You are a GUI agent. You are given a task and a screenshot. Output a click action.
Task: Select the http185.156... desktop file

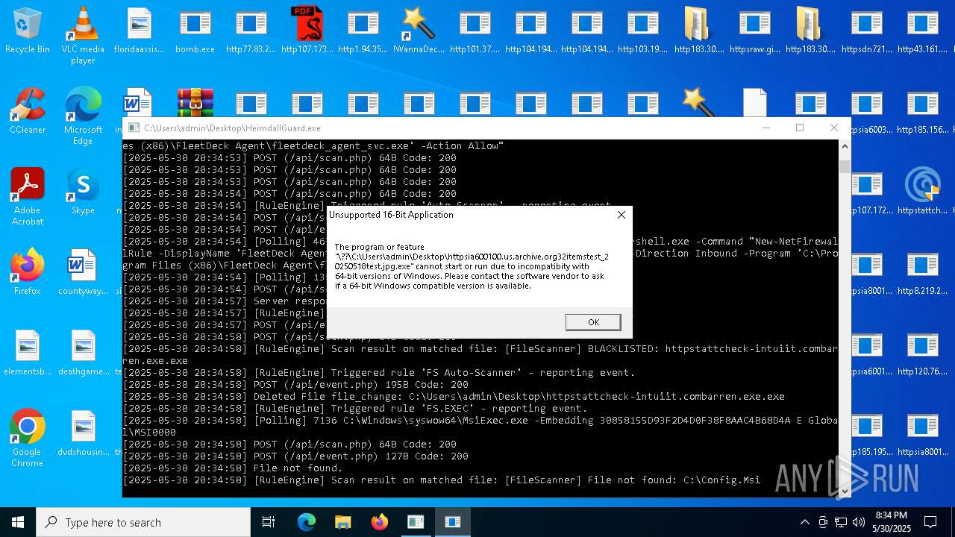coord(922,112)
